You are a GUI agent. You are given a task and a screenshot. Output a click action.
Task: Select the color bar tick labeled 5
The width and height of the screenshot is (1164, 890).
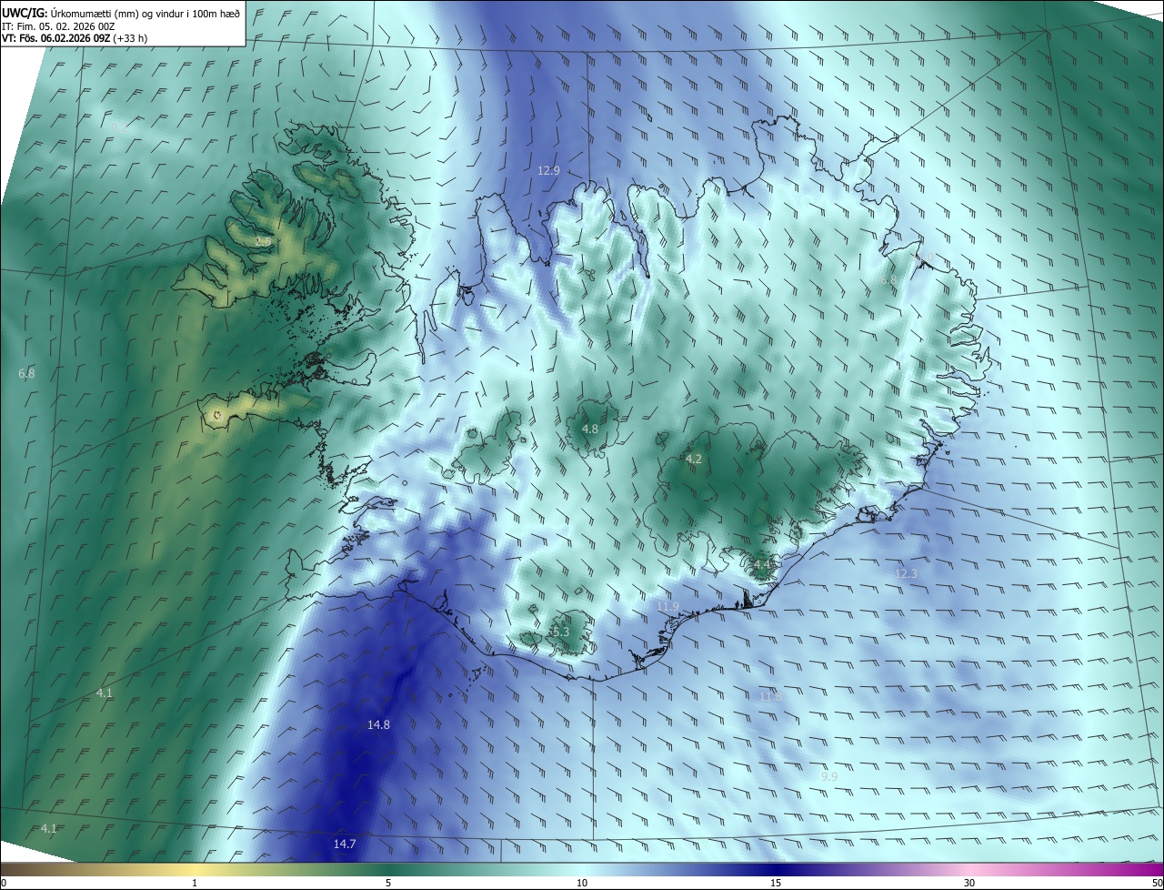(388, 883)
